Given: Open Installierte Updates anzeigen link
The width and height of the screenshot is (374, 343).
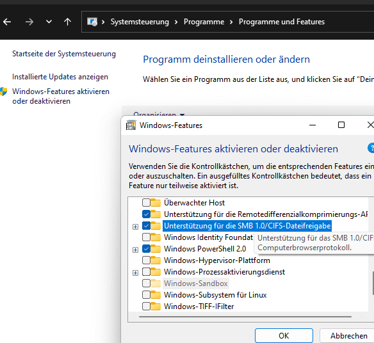Looking at the screenshot, I should 60,77.
